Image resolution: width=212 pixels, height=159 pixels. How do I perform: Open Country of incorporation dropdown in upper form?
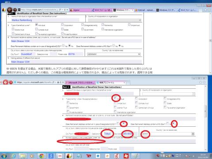pyautogui.click(x=114, y=20)
